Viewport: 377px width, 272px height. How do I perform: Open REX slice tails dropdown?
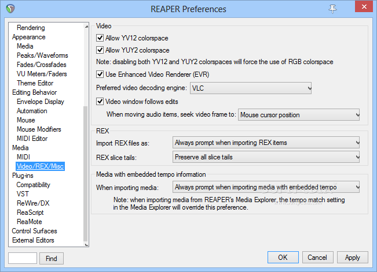click(266, 157)
